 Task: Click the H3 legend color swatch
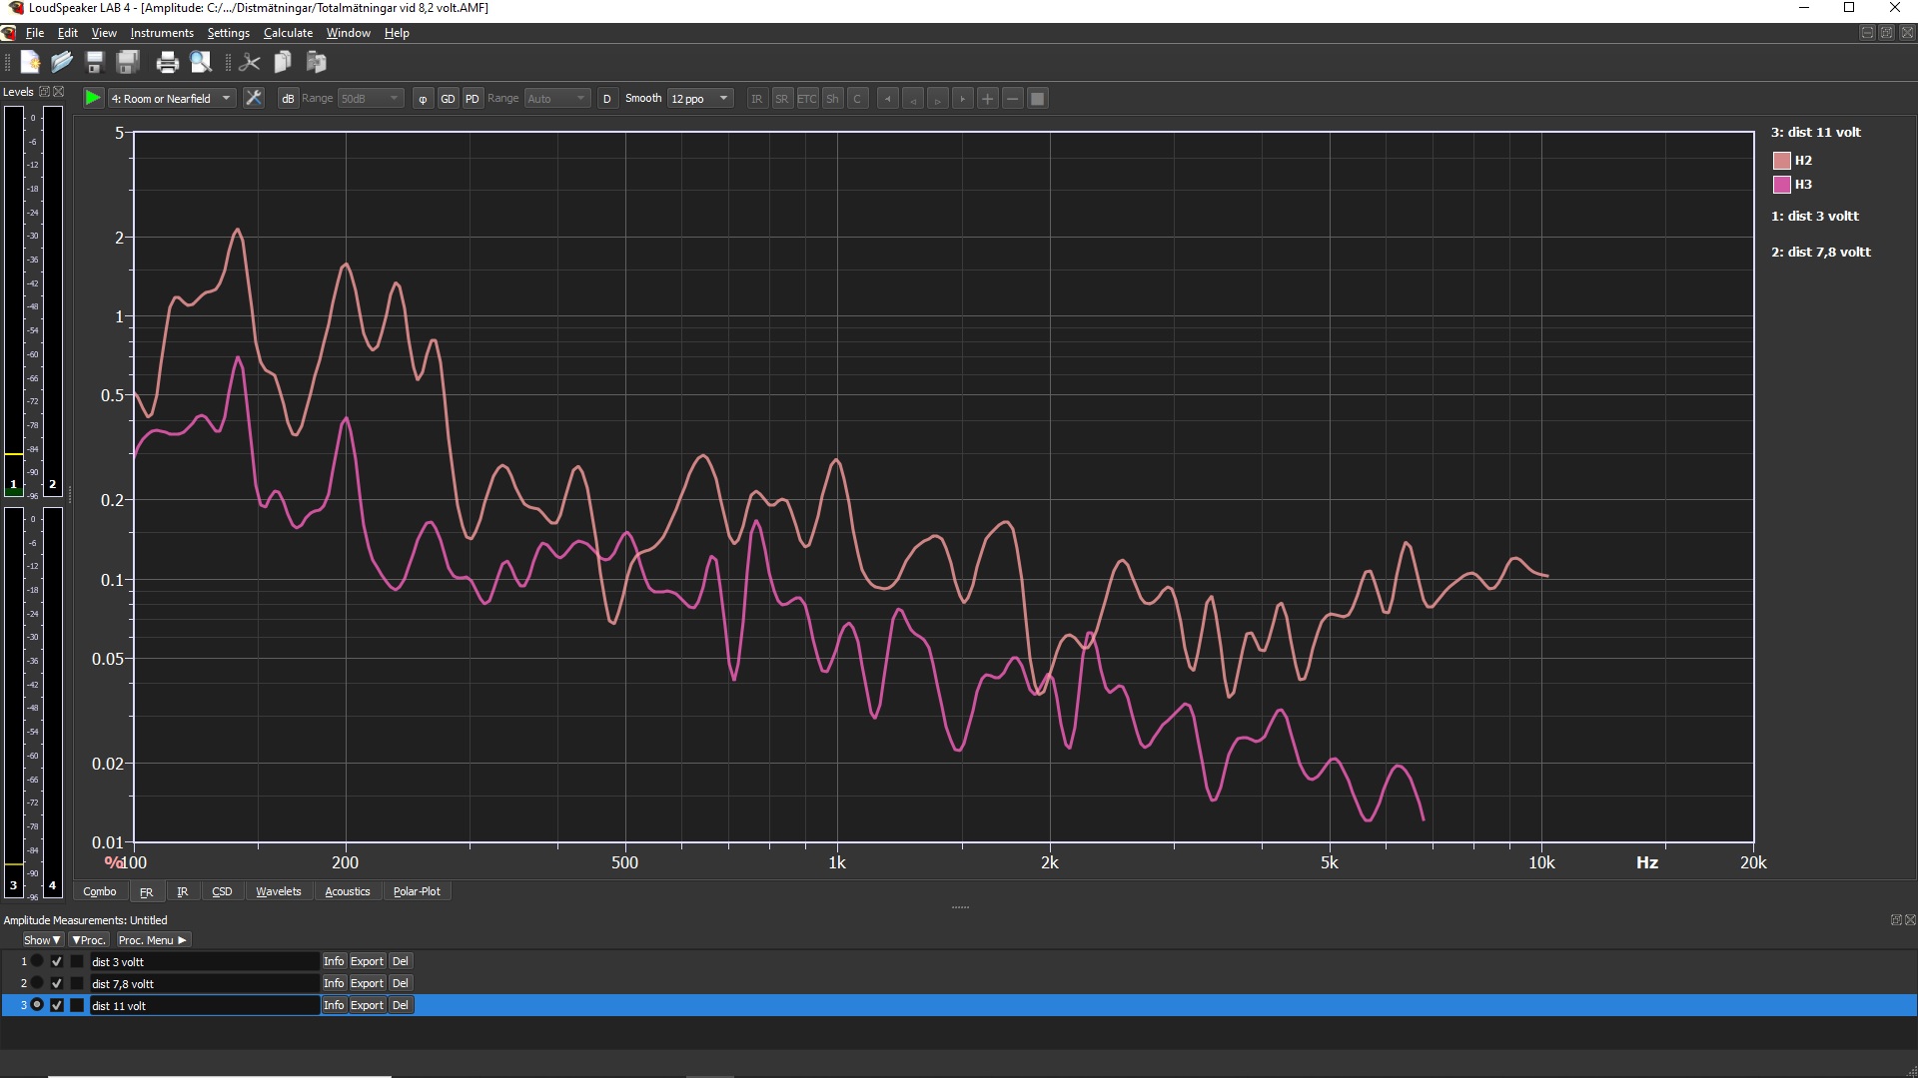(1781, 184)
